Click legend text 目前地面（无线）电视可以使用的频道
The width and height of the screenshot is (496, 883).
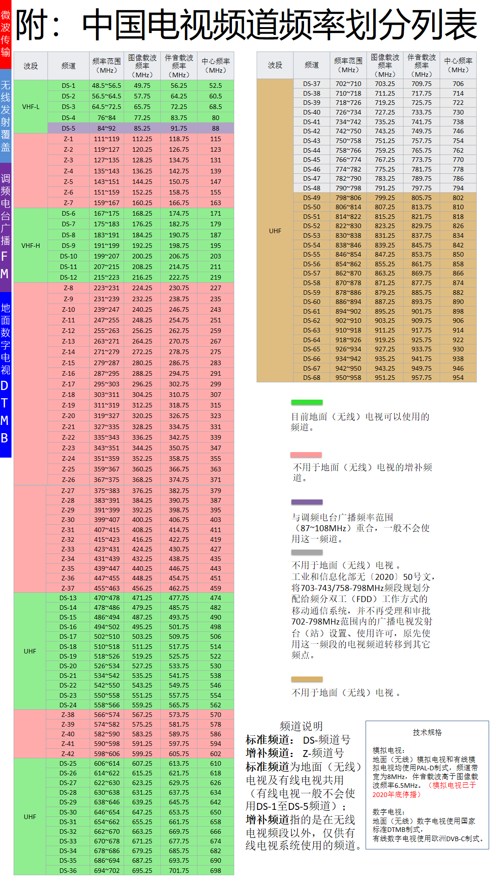pos(360,422)
